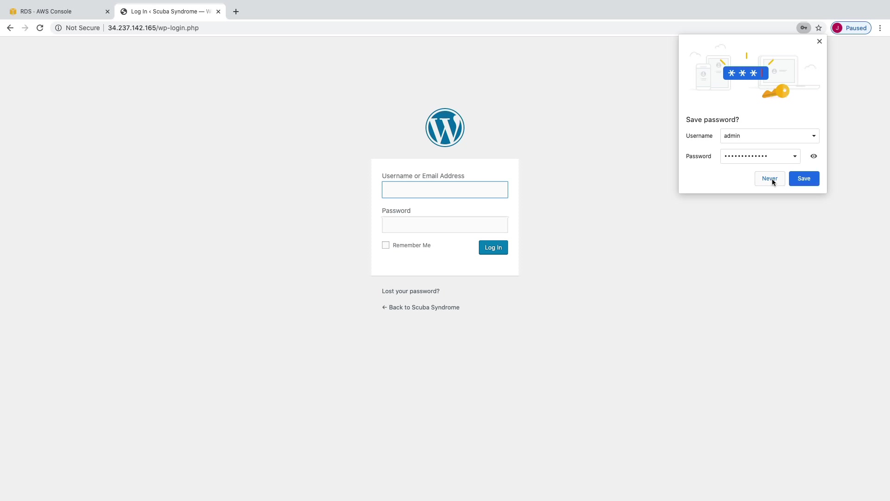The width and height of the screenshot is (890, 501).
Task: Click the browser forward arrow
Action: point(25,28)
